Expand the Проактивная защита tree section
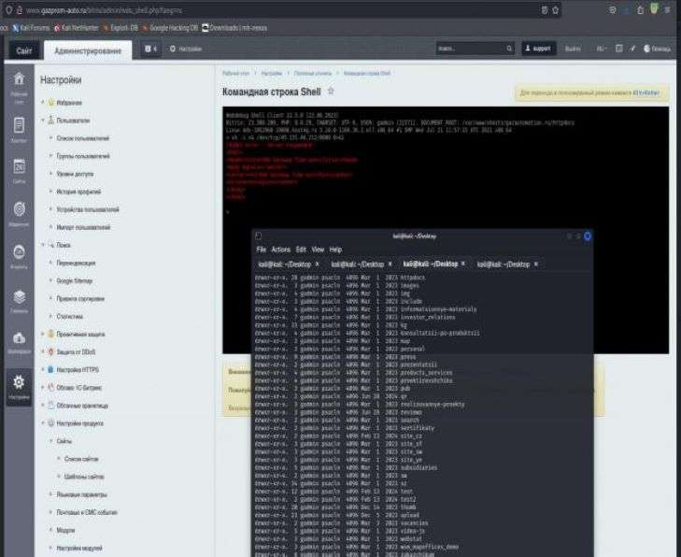 [42, 334]
